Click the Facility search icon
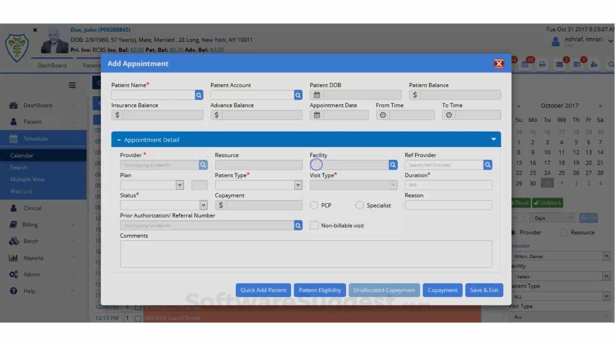 point(393,165)
